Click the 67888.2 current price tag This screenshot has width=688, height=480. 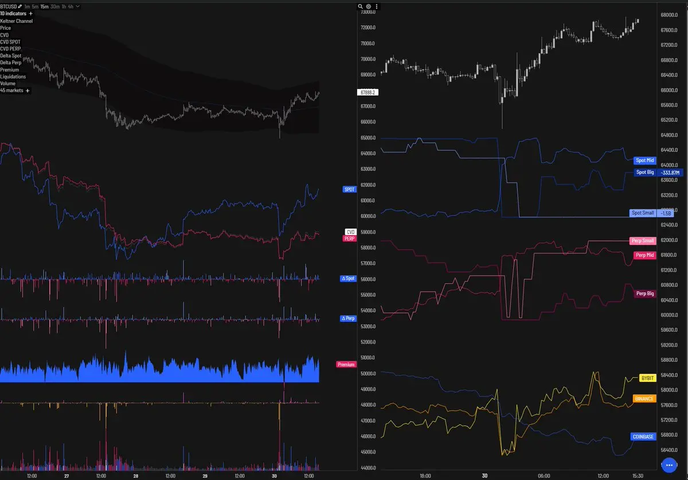[x=367, y=92]
